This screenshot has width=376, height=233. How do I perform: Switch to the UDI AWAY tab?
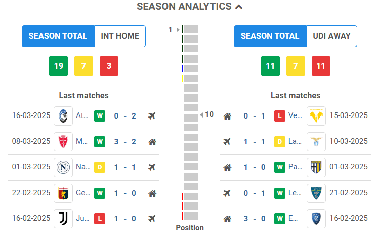[331, 36]
